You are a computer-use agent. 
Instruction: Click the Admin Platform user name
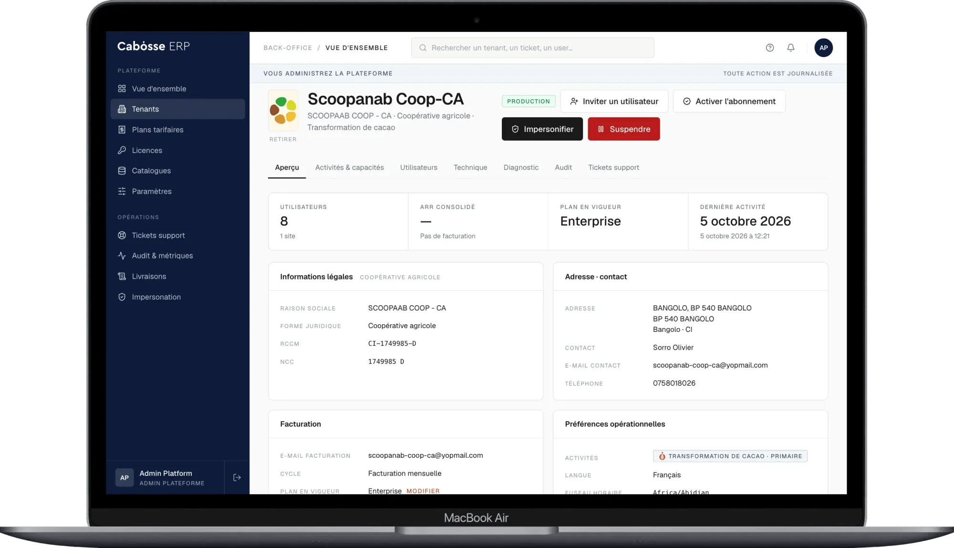click(166, 473)
